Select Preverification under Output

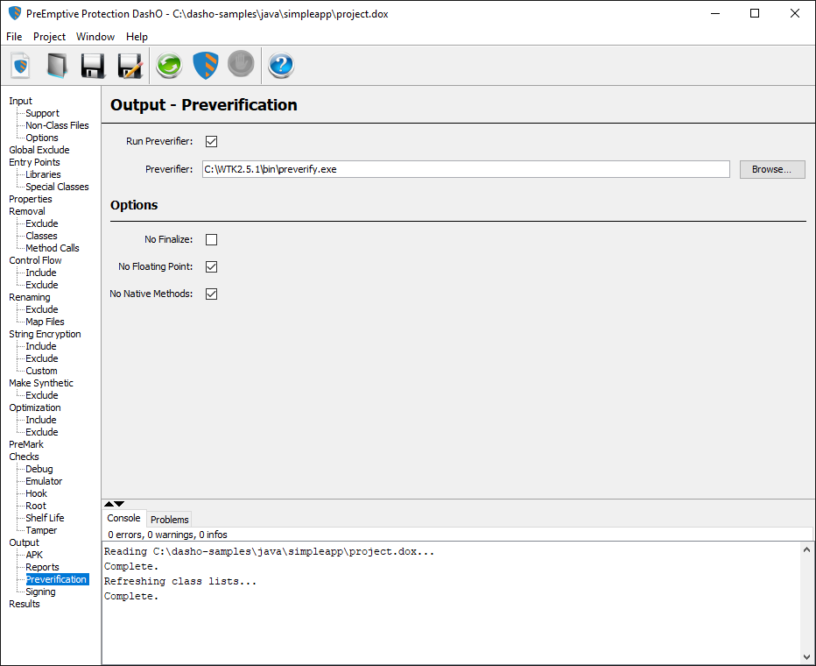click(56, 579)
